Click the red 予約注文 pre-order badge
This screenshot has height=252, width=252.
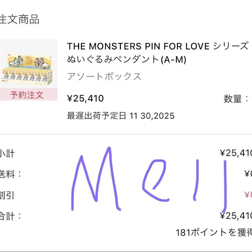pyautogui.click(x=27, y=95)
